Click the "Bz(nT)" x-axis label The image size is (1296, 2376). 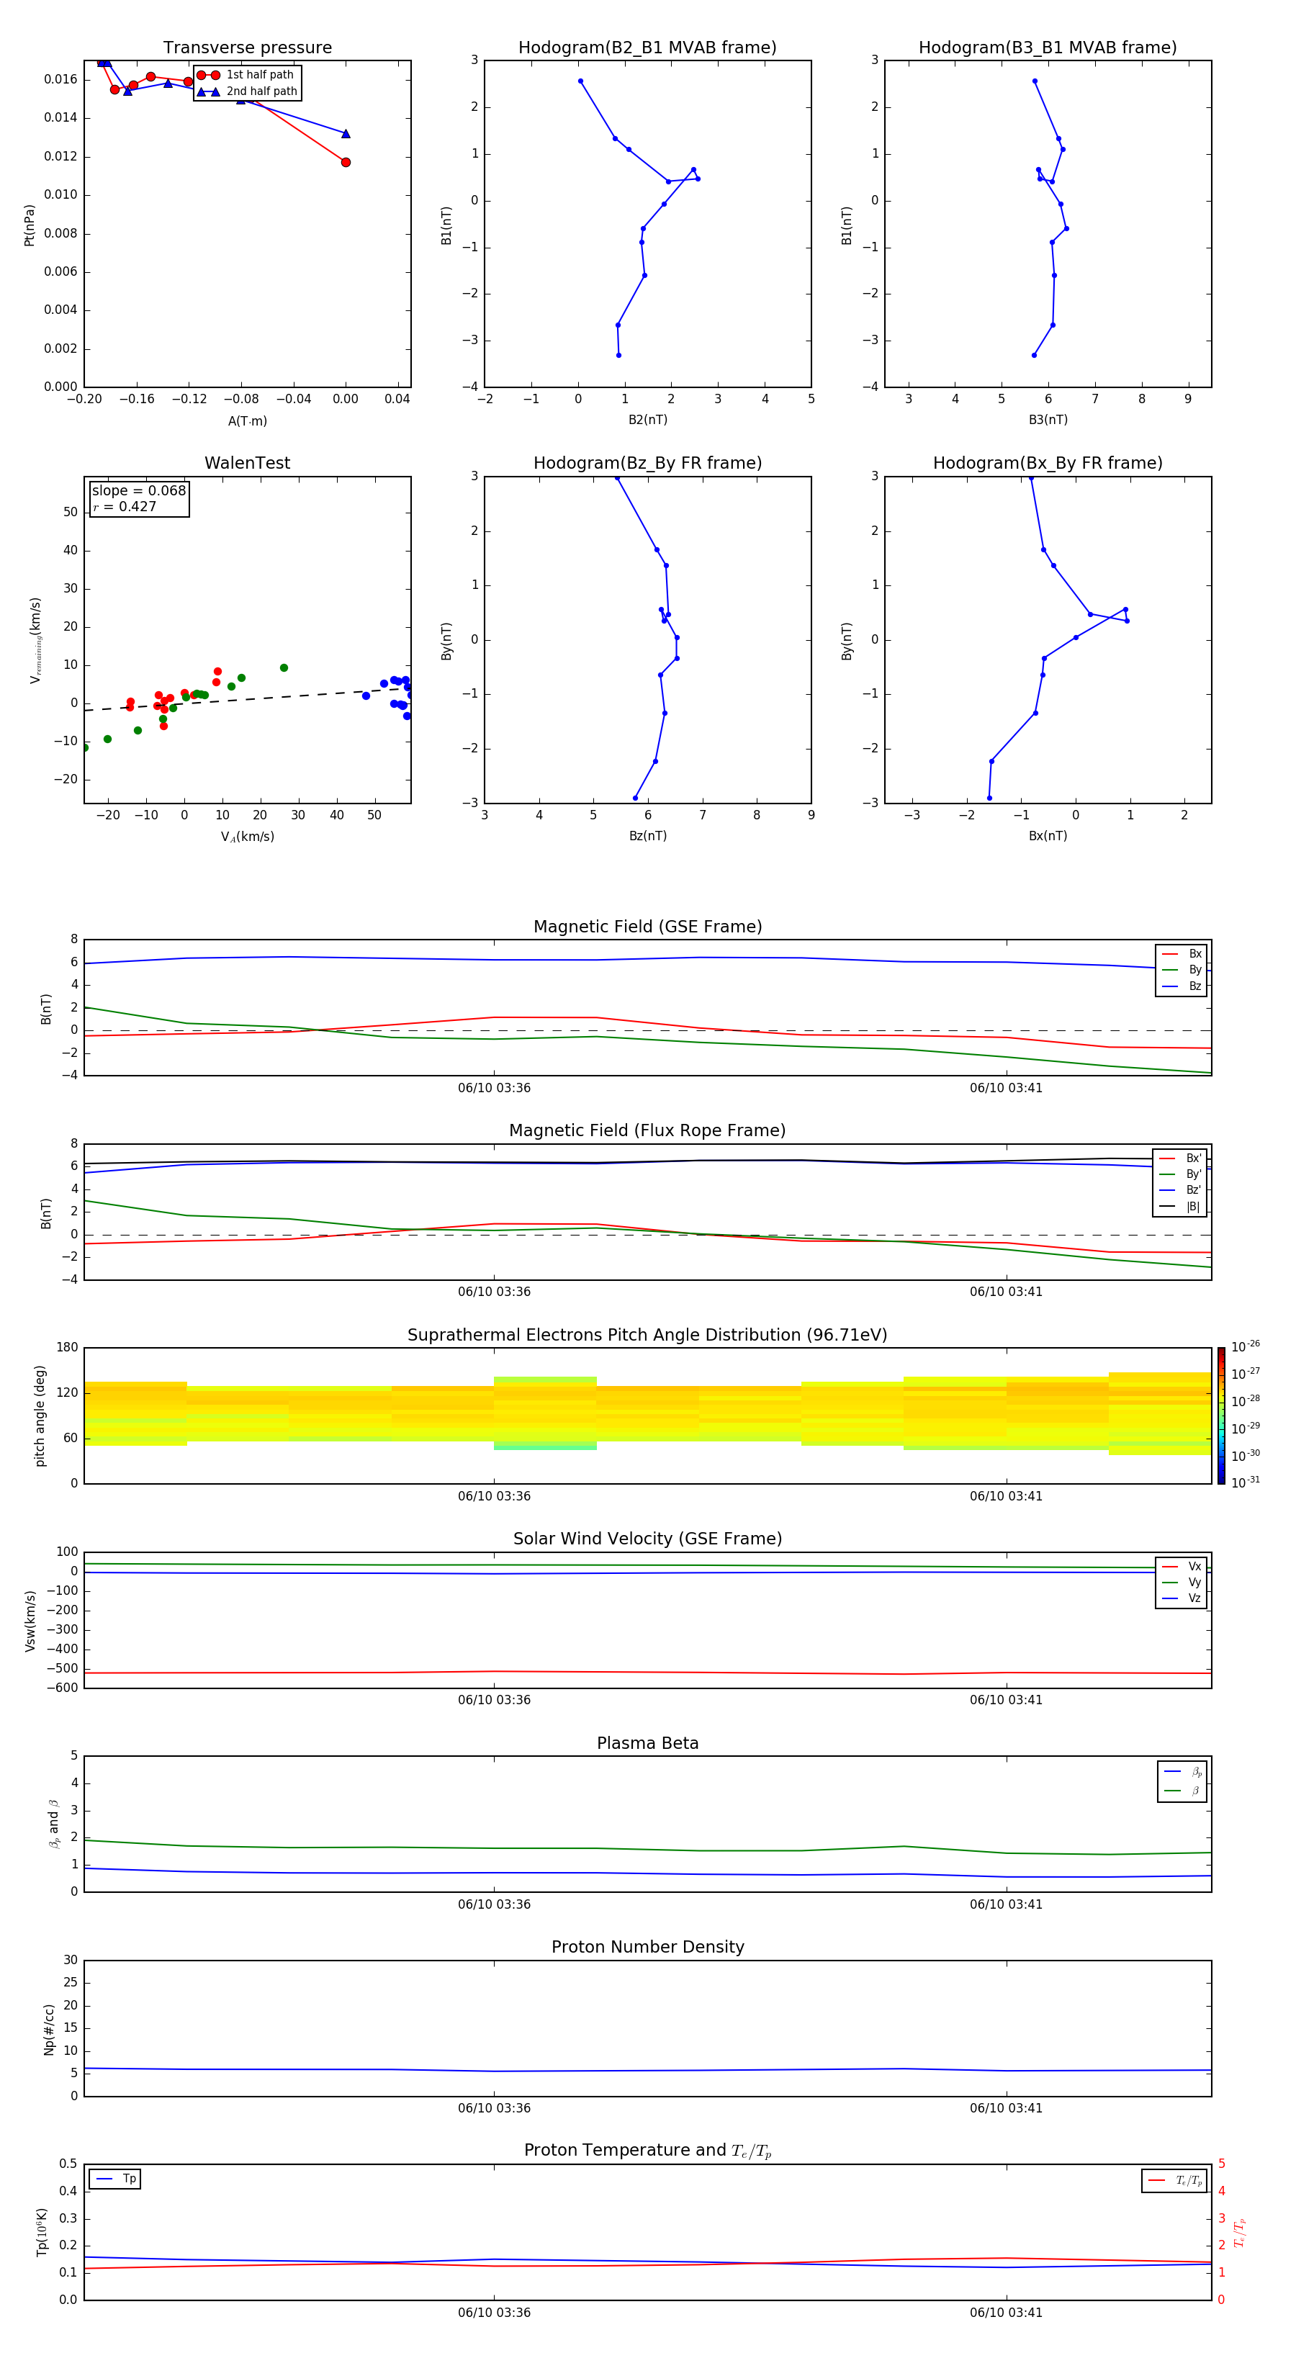[x=647, y=836]
